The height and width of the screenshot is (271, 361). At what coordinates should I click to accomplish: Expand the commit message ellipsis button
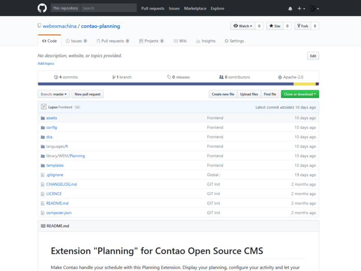[x=77, y=107]
